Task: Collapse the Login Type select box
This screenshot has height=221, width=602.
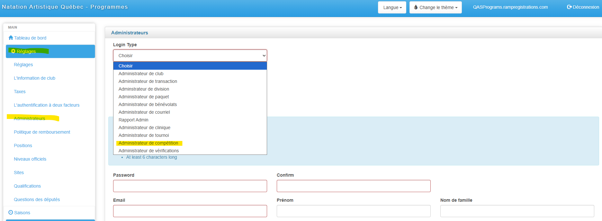Action: [190, 56]
